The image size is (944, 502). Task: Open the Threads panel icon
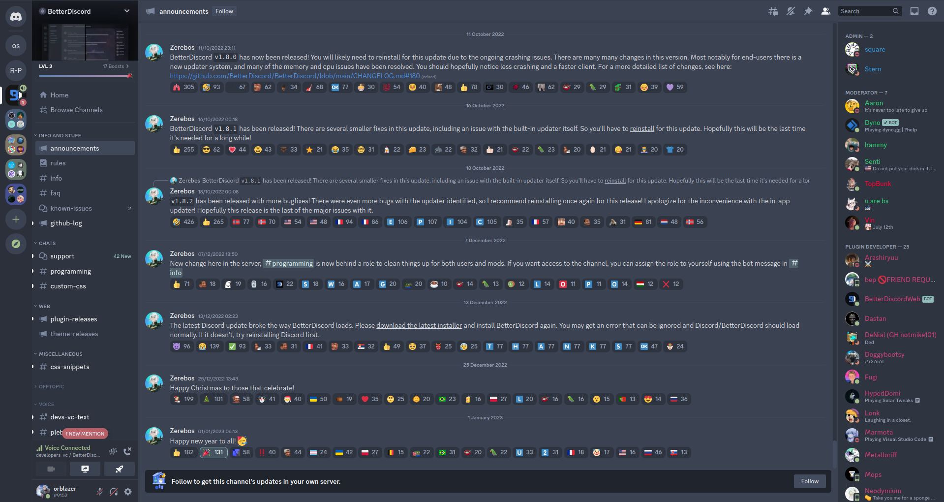(773, 11)
